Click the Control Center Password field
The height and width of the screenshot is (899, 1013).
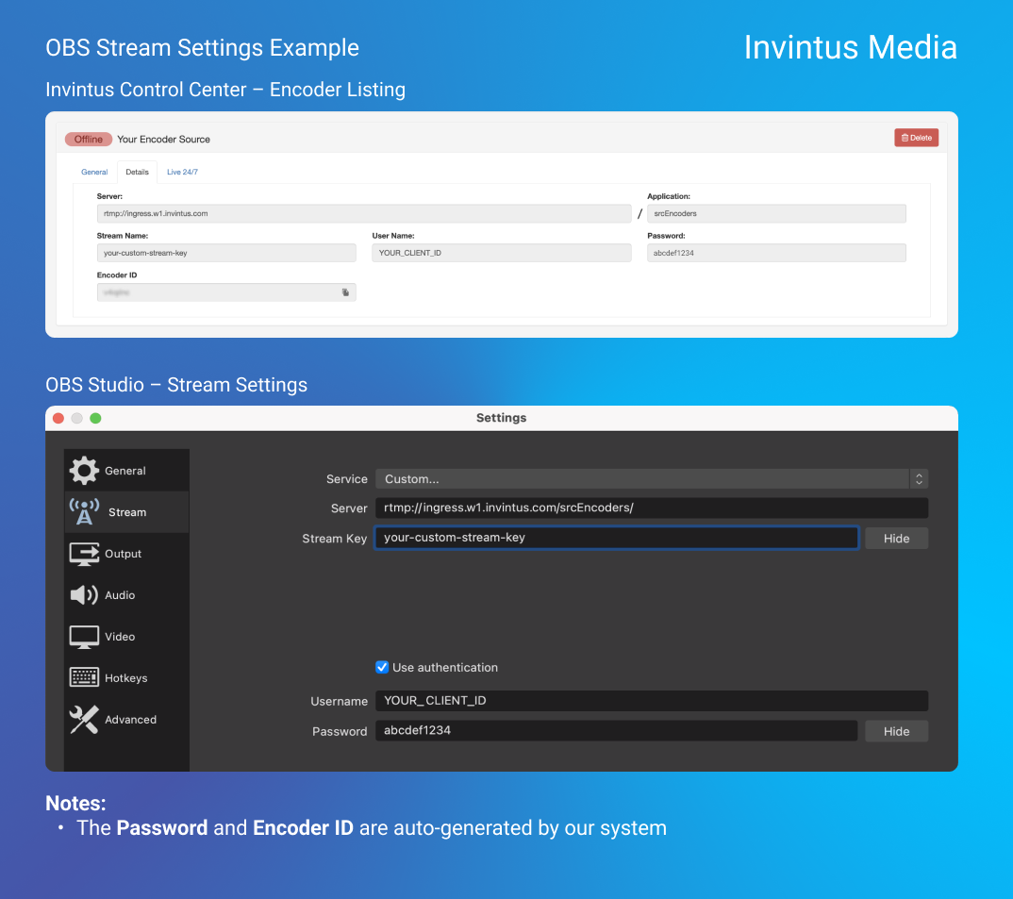pos(776,253)
